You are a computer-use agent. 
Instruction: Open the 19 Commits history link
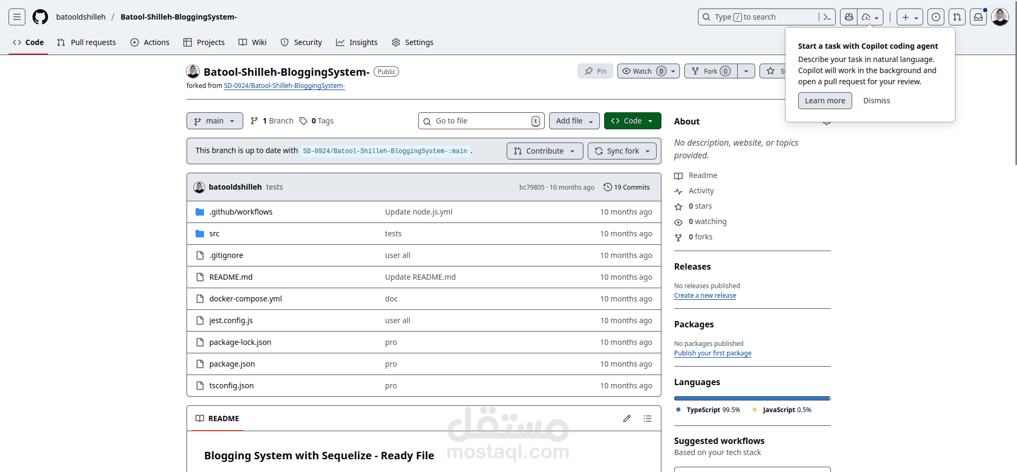626,187
